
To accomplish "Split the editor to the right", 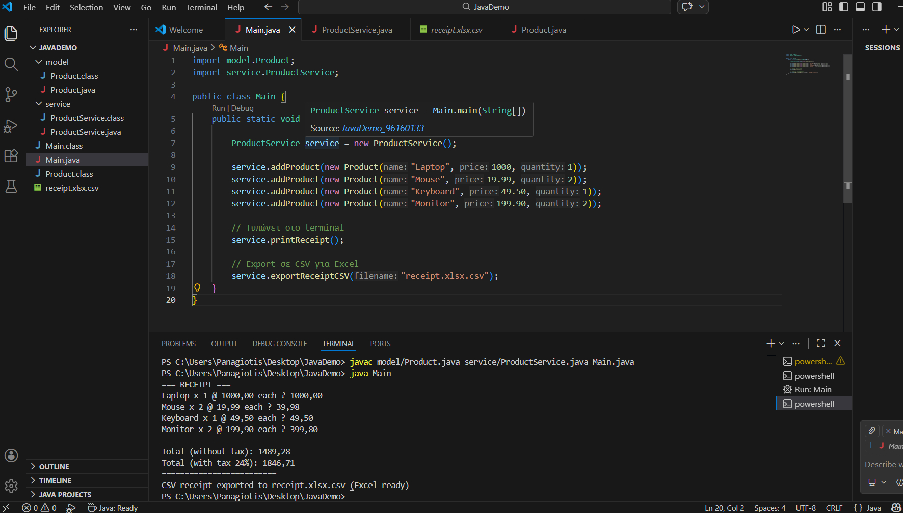I will pyautogui.click(x=821, y=30).
